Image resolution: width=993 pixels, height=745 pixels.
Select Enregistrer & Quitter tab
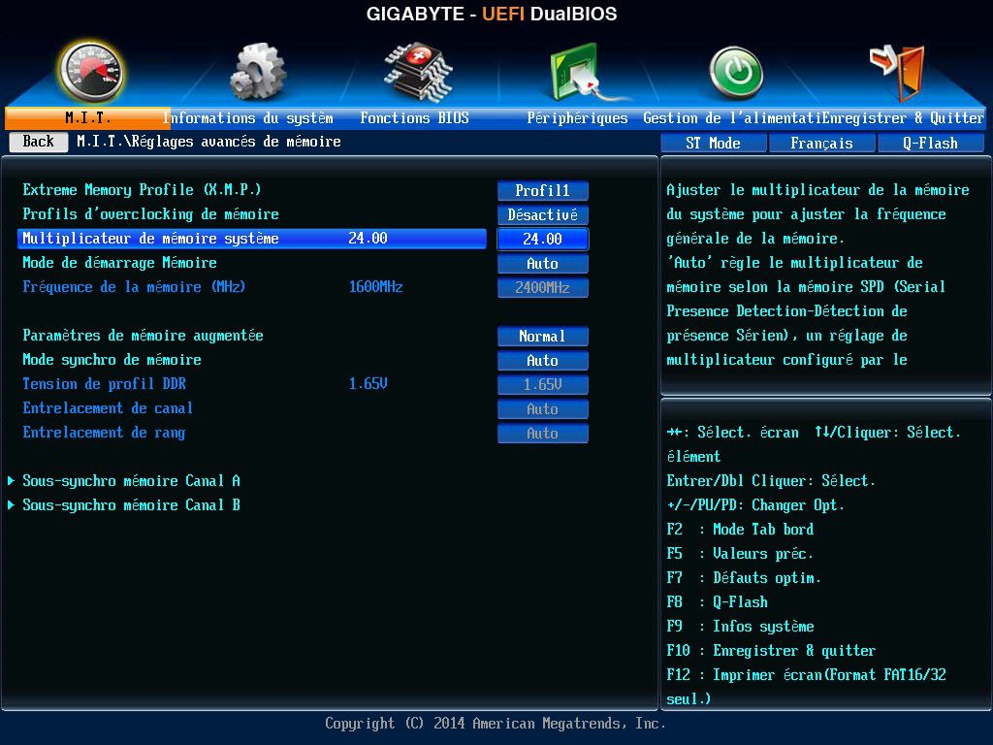tap(903, 117)
